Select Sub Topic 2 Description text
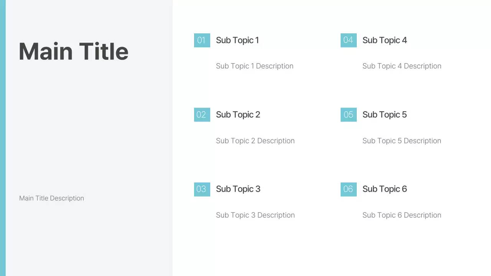 coord(255,141)
